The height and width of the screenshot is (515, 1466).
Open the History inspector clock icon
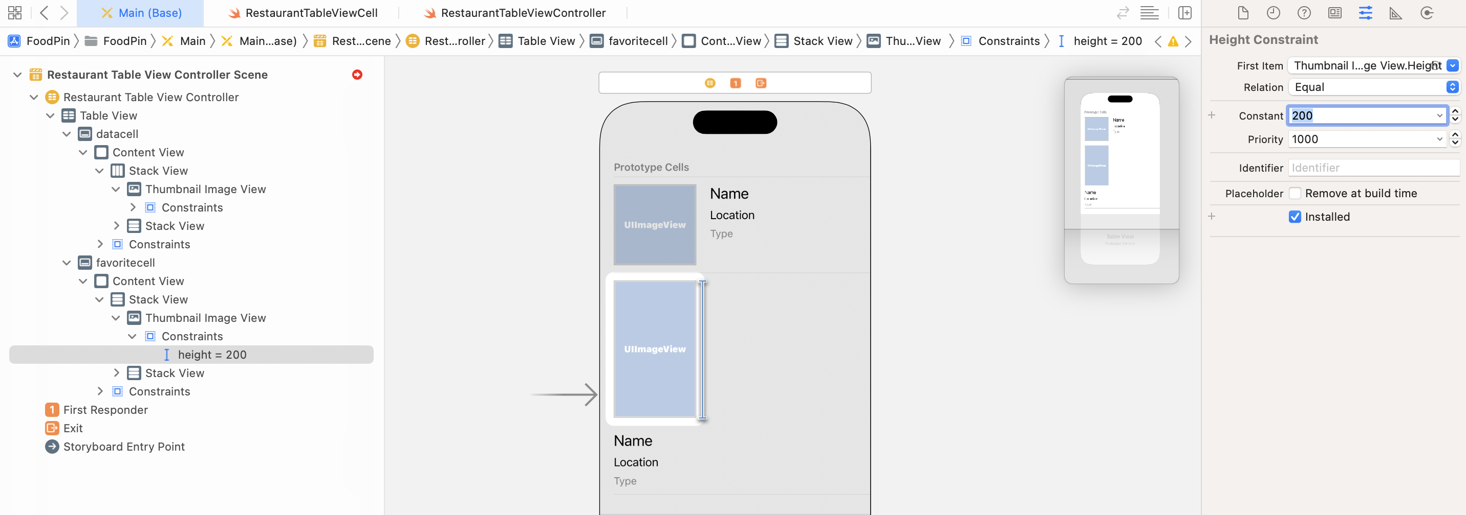(1273, 13)
